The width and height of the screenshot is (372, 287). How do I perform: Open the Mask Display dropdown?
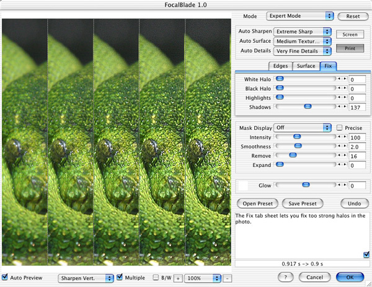pos(303,127)
